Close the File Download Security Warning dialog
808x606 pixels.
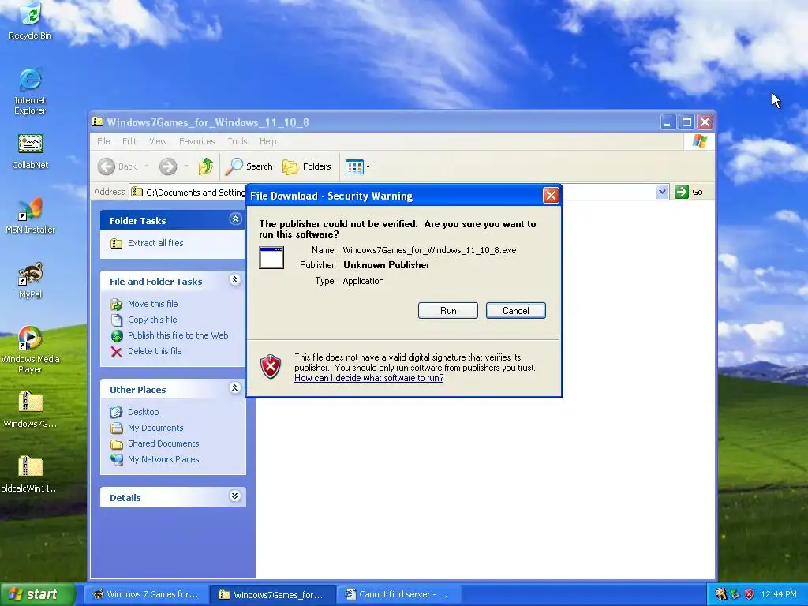point(551,196)
